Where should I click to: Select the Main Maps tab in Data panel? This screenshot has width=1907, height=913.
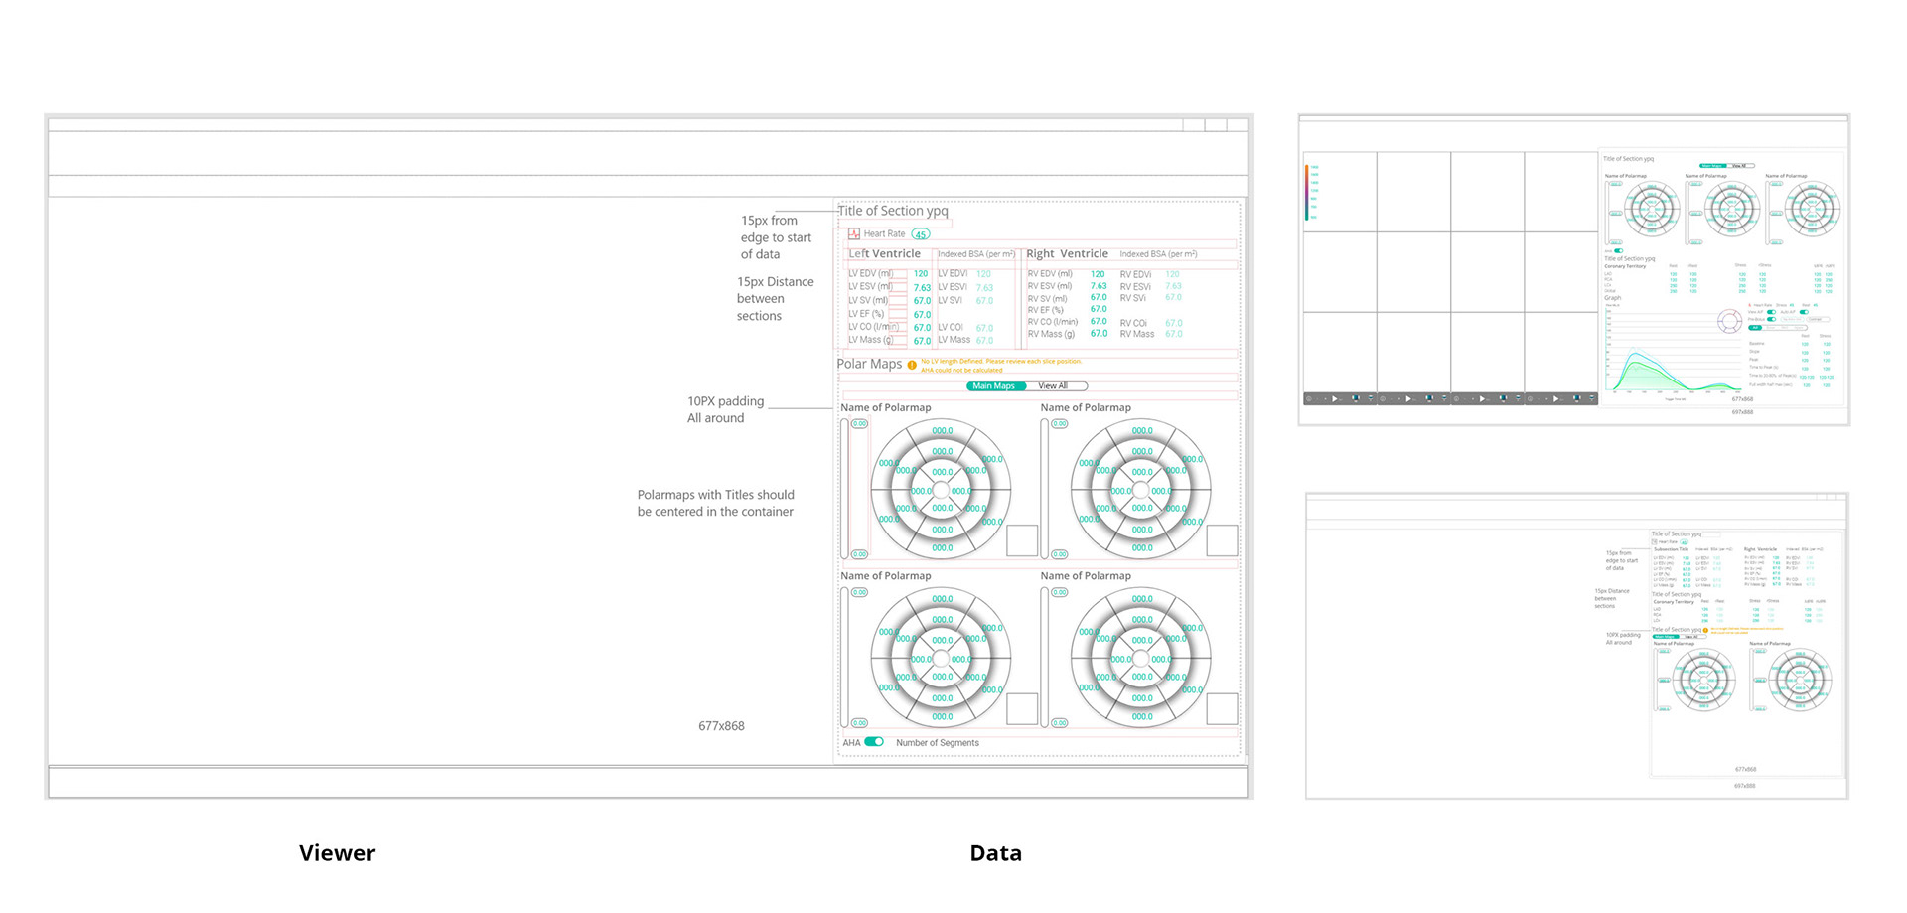[x=995, y=386]
